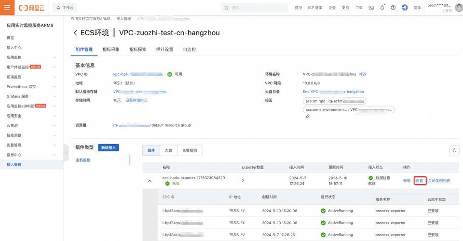Click 修改 next to environment name
This screenshot has width=463, height=241.
click(363, 74)
